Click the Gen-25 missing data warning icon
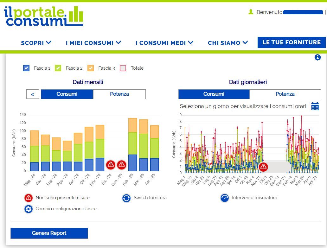This screenshot has height=248, width=327. [122, 165]
